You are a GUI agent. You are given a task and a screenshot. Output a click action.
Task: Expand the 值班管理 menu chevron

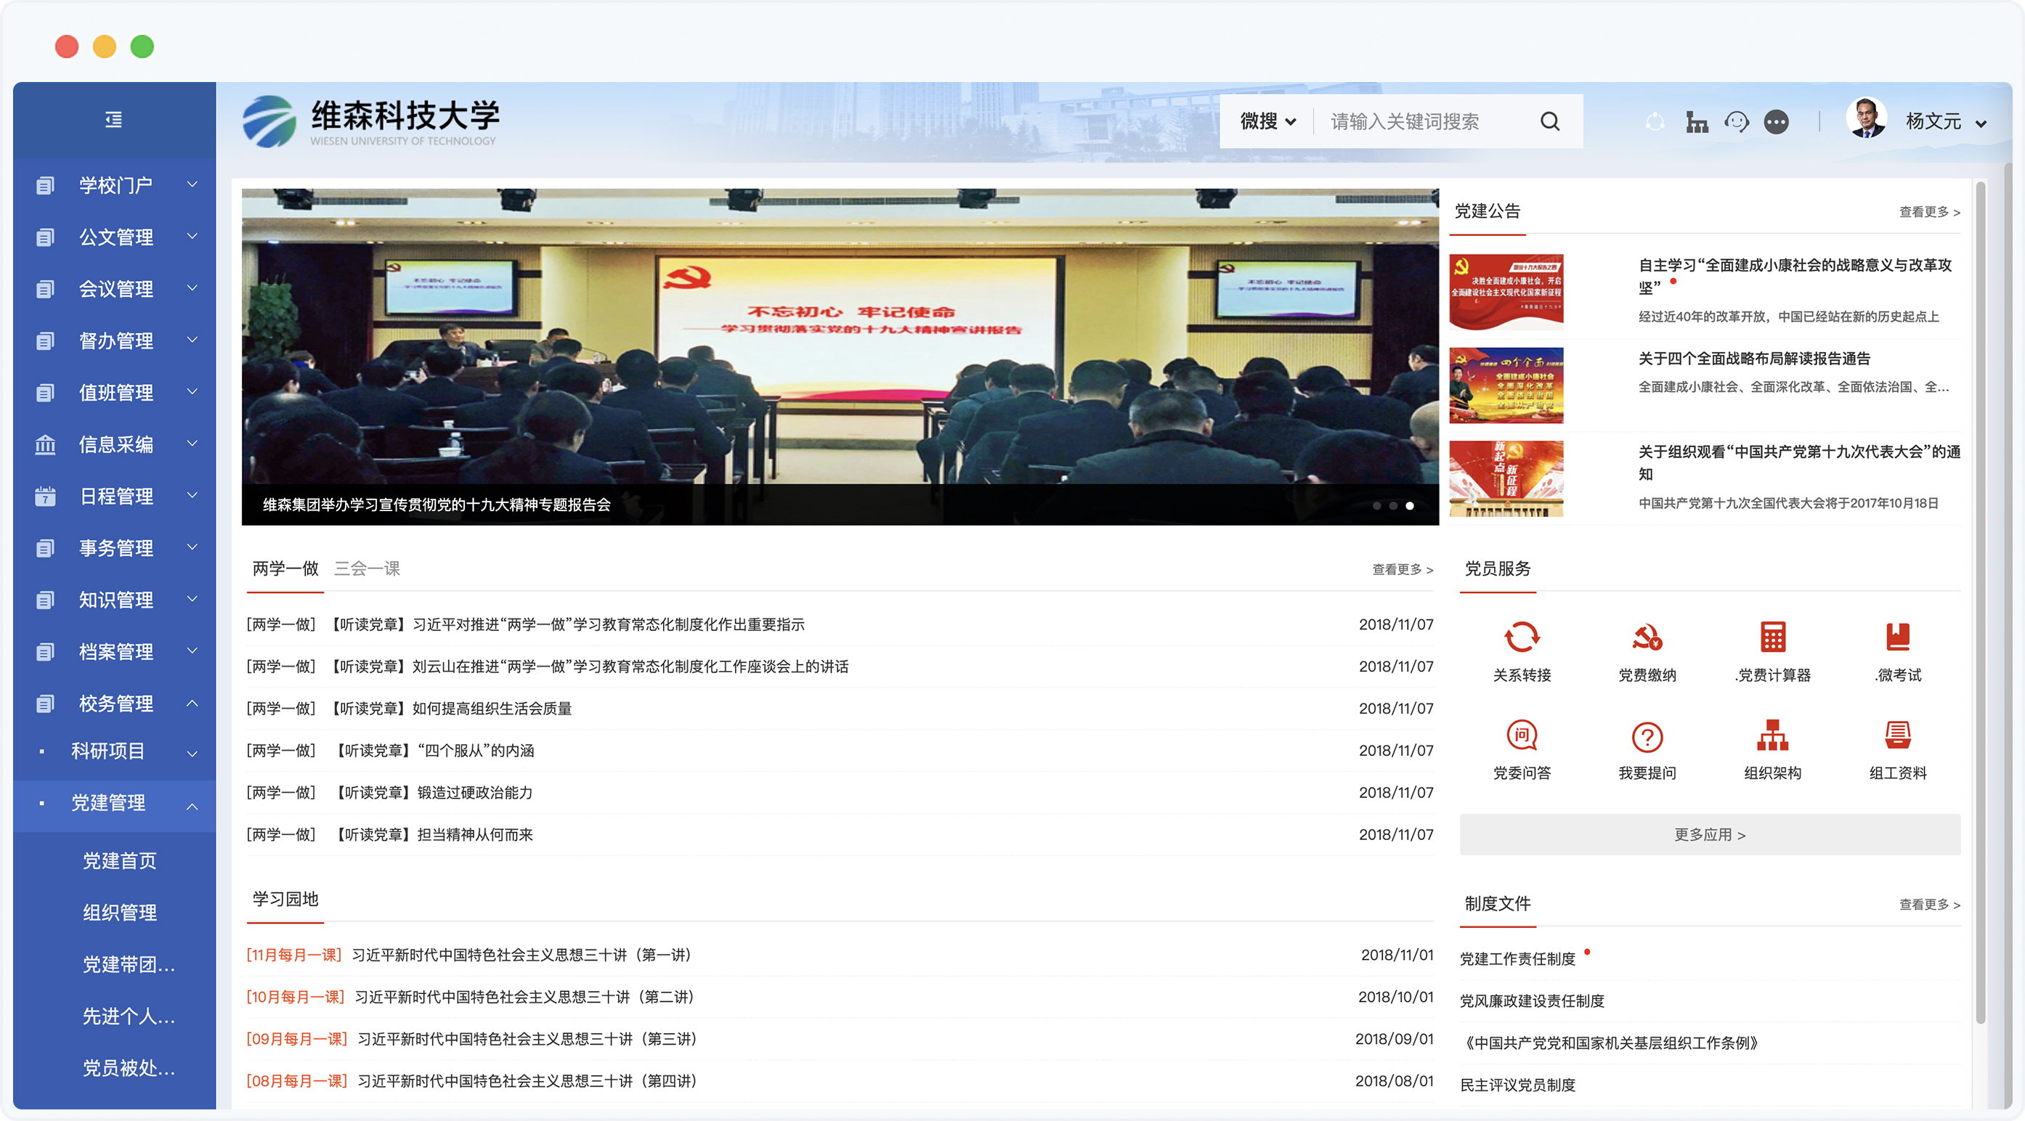pos(192,391)
